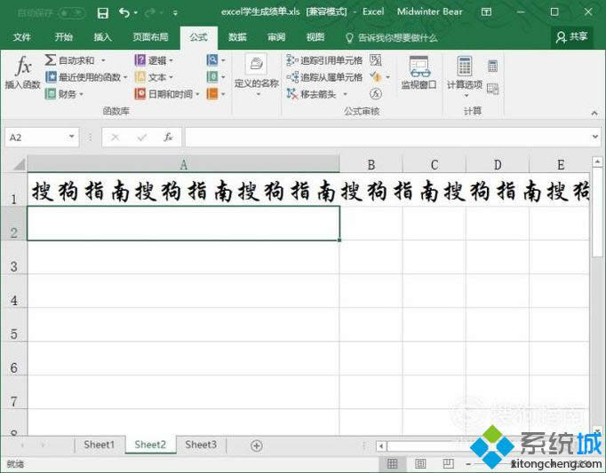
Task: Switch to the View (视图) tab
Action: coord(315,37)
